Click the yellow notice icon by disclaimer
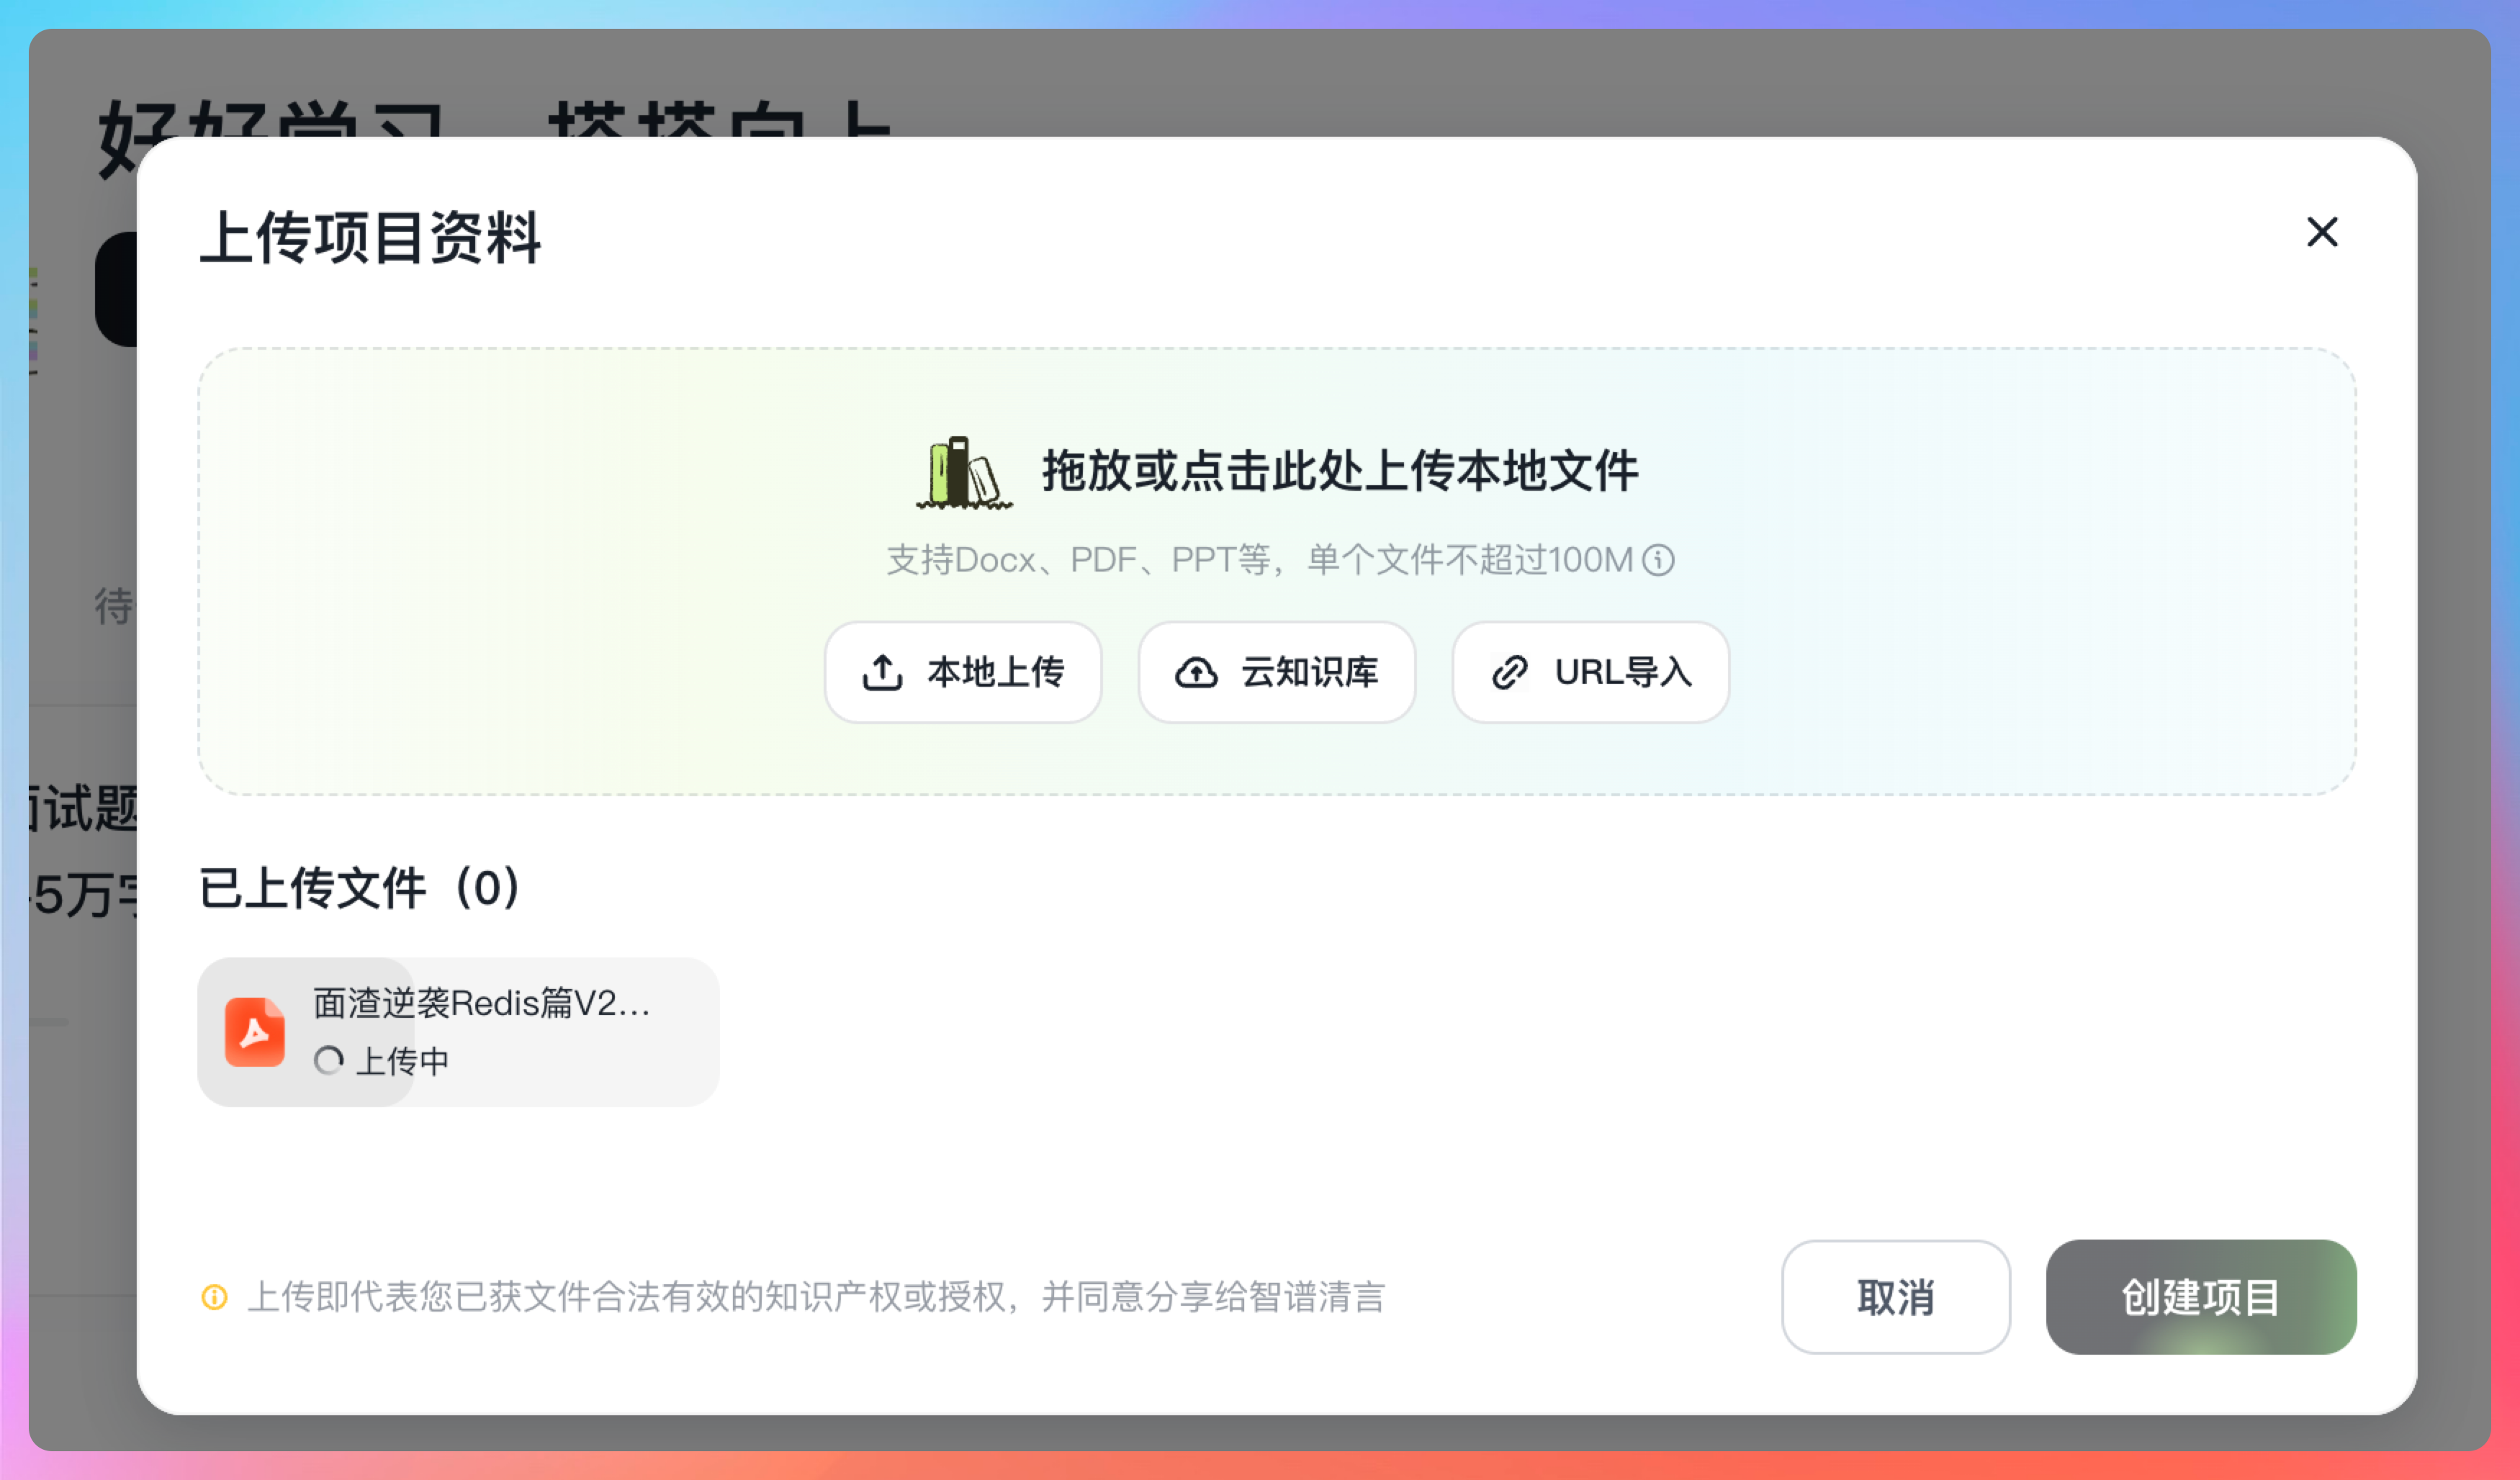 pyautogui.click(x=214, y=1297)
